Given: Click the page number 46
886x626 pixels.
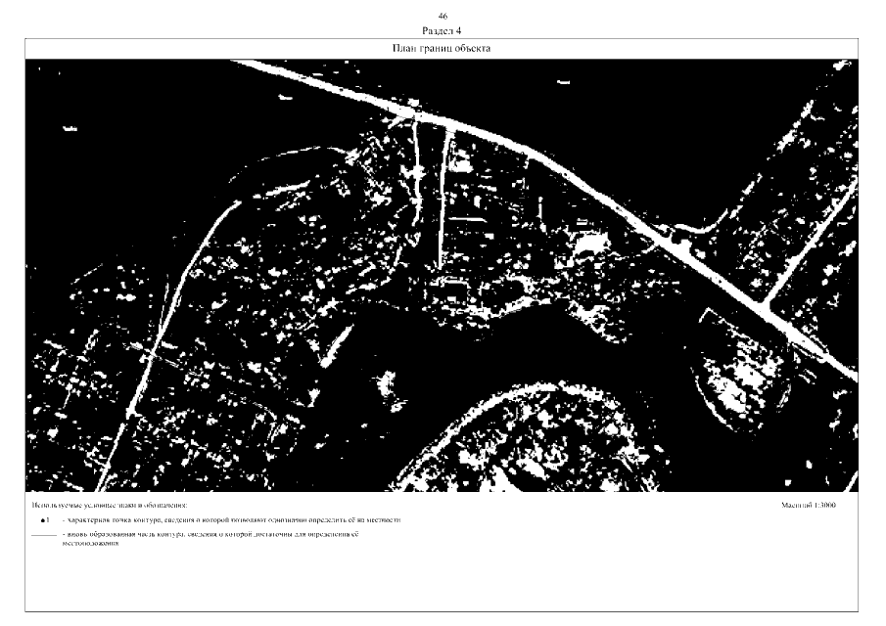Looking at the screenshot, I should click(443, 17).
